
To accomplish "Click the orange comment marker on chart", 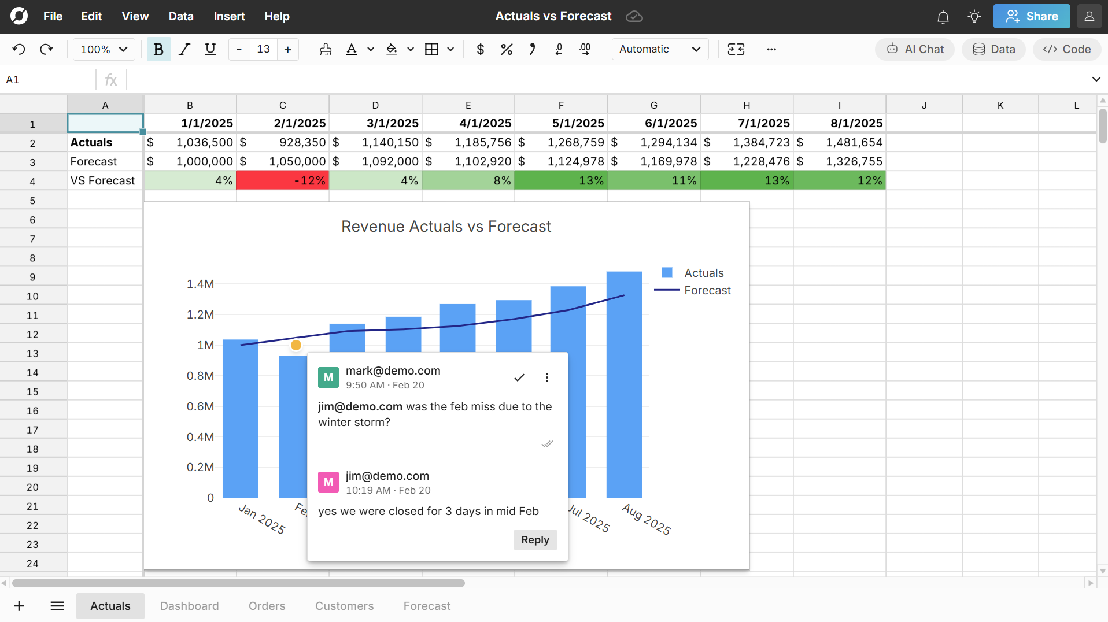I will [x=296, y=345].
